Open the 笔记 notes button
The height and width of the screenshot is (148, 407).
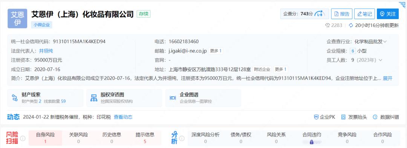pyautogui.click(x=364, y=14)
